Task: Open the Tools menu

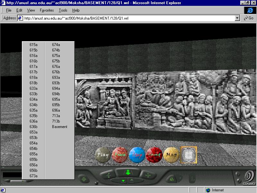Action: point(63,10)
